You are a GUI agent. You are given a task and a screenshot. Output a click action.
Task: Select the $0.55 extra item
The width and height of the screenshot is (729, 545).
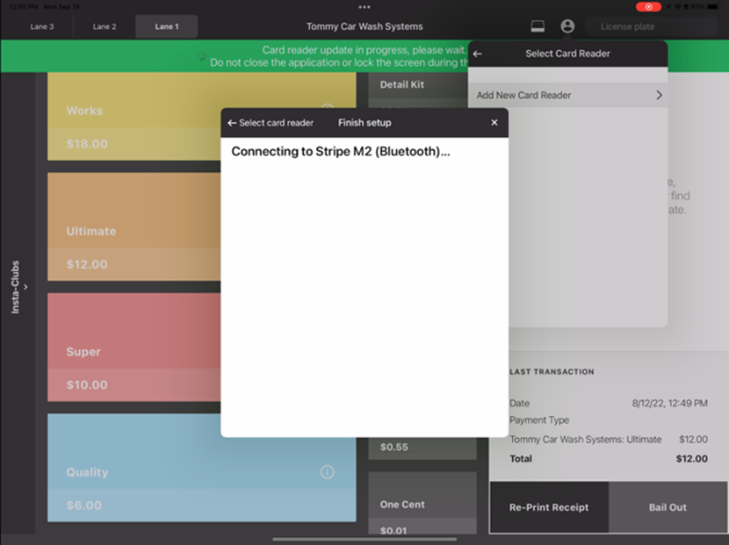click(422, 448)
